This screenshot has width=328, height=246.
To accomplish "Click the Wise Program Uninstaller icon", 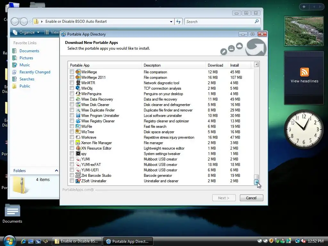I will coord(78,115).
